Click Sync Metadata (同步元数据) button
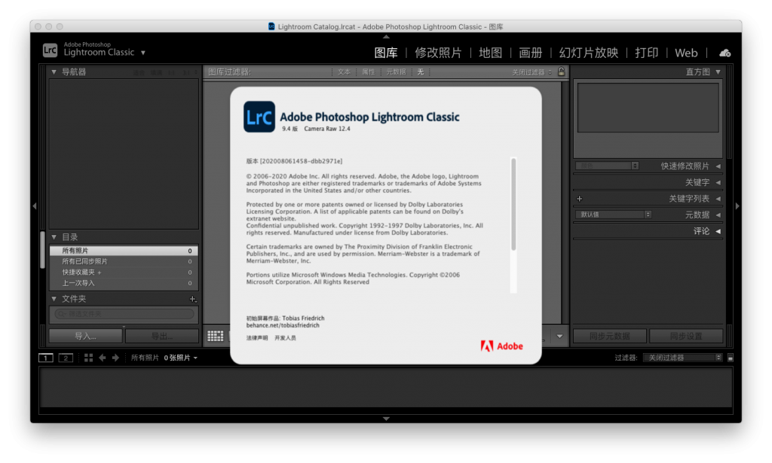Viewport: 772px width, 463px height. point(609,337)
